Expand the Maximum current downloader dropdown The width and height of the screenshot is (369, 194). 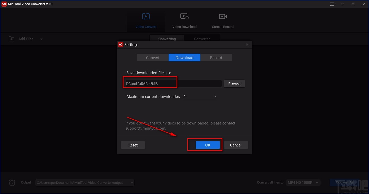point(215,97)
